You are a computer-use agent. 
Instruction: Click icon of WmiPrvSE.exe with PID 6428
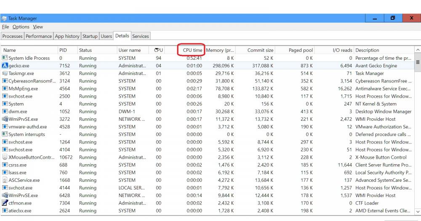coord(5,195)
